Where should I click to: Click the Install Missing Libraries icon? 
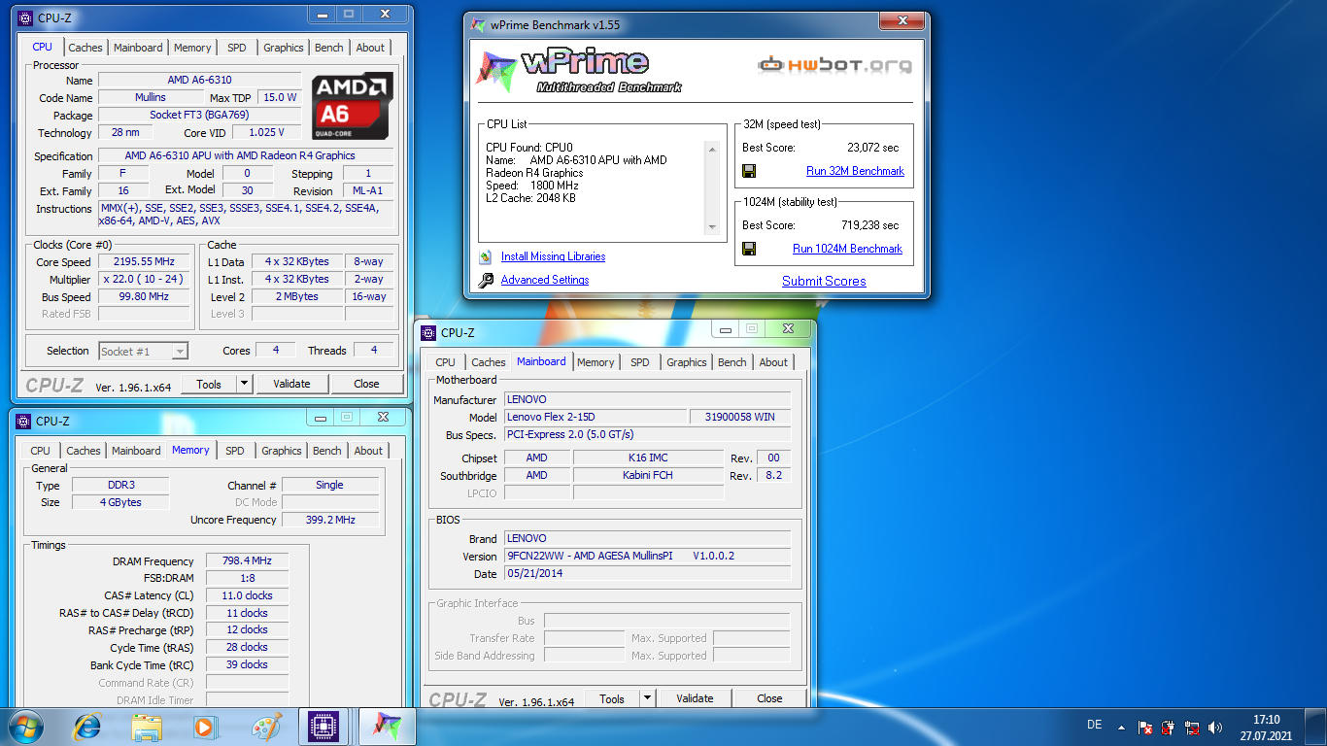click(486, 257)
